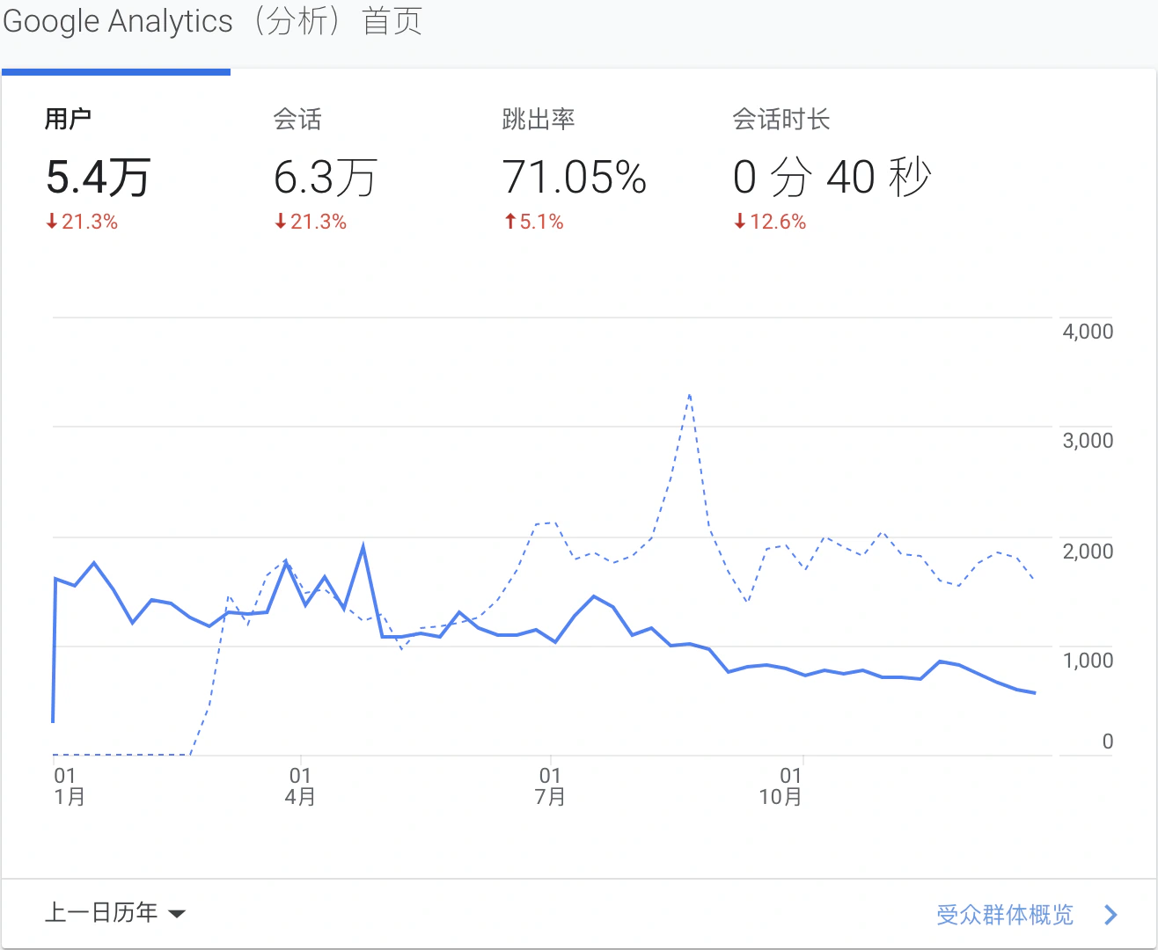Open the 会话时长 metric tab
This screenshot has height=950, width=1158.
(832, 169)
